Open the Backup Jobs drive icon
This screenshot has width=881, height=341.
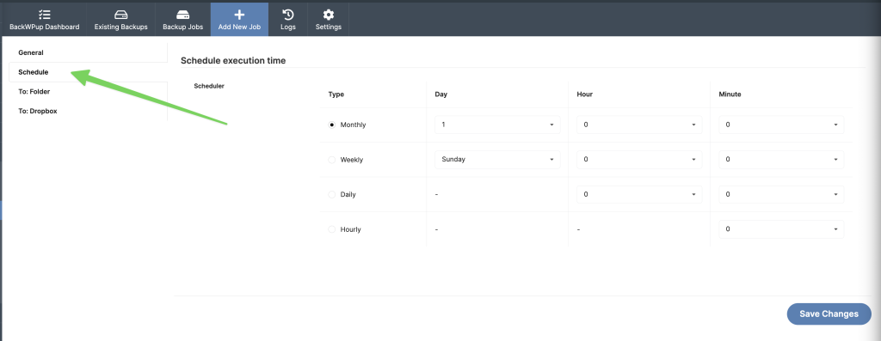pos(182,15)
